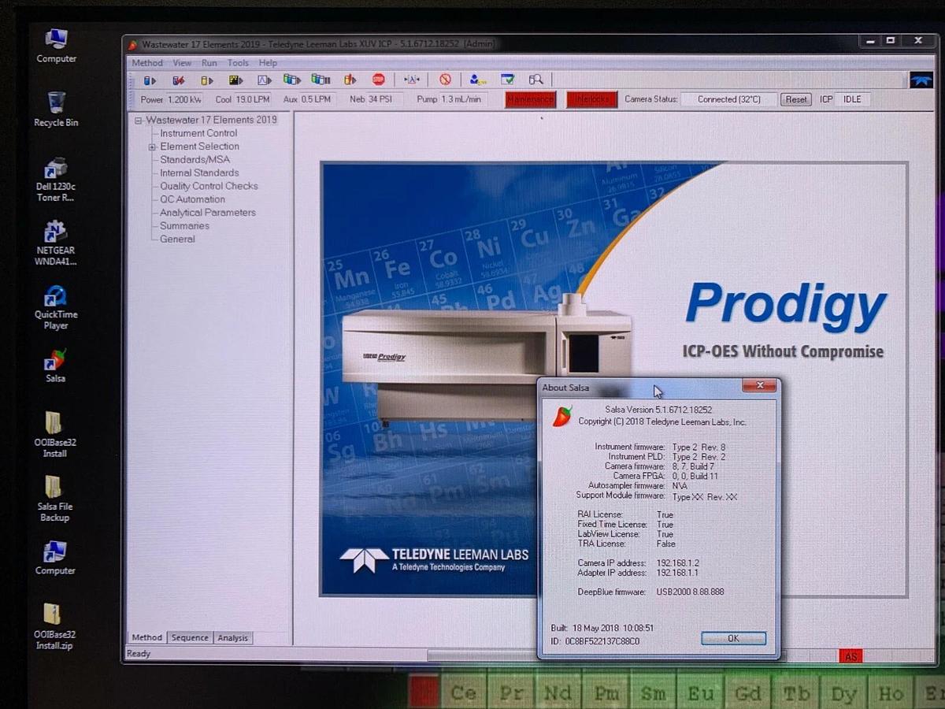Screen dimensions: 945x709
Task: Click the Neb 34 PSI field
Action: 384,99
